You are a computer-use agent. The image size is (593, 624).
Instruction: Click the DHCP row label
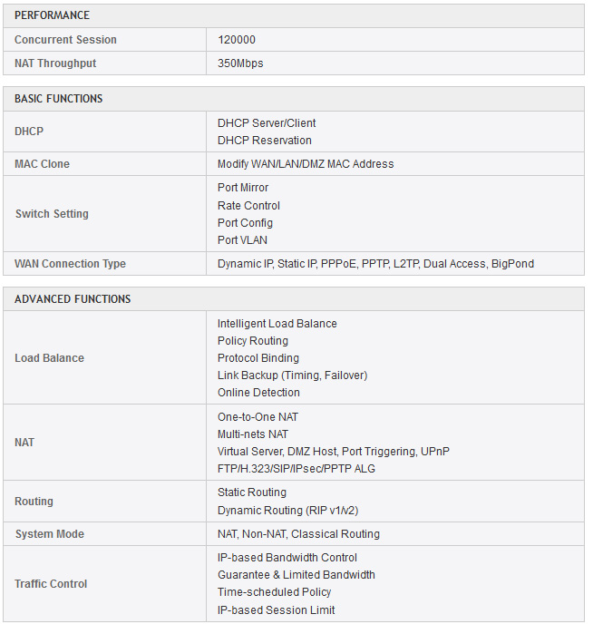(29, 132)
